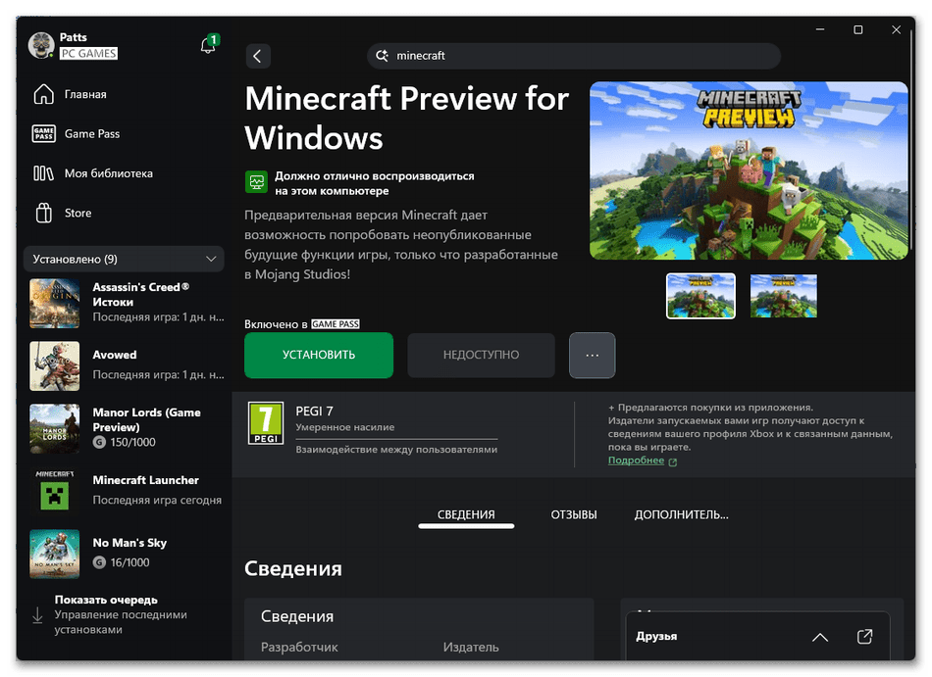Open the three-dots more options button

592,356
